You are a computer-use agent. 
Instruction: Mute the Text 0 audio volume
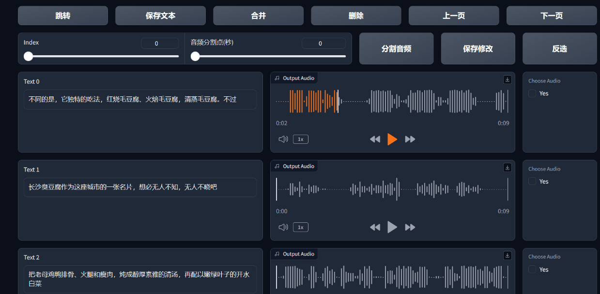[283, 139]
